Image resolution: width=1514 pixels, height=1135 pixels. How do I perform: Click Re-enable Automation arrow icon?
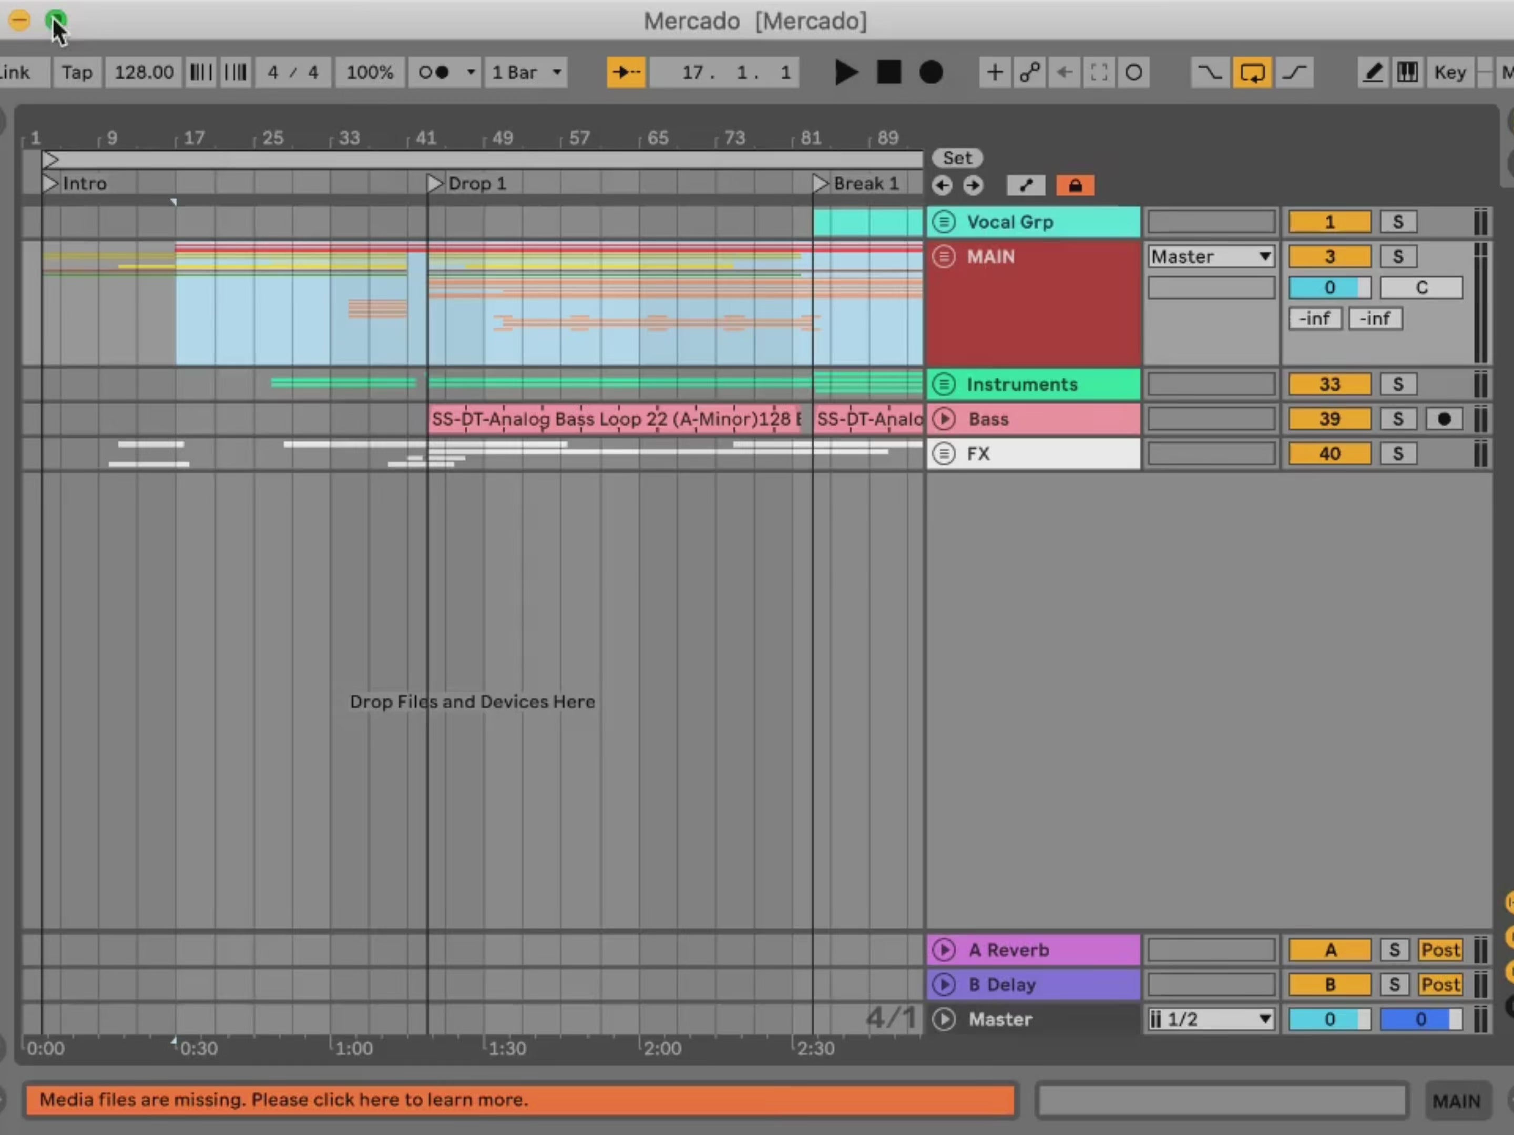(1065, 73)
